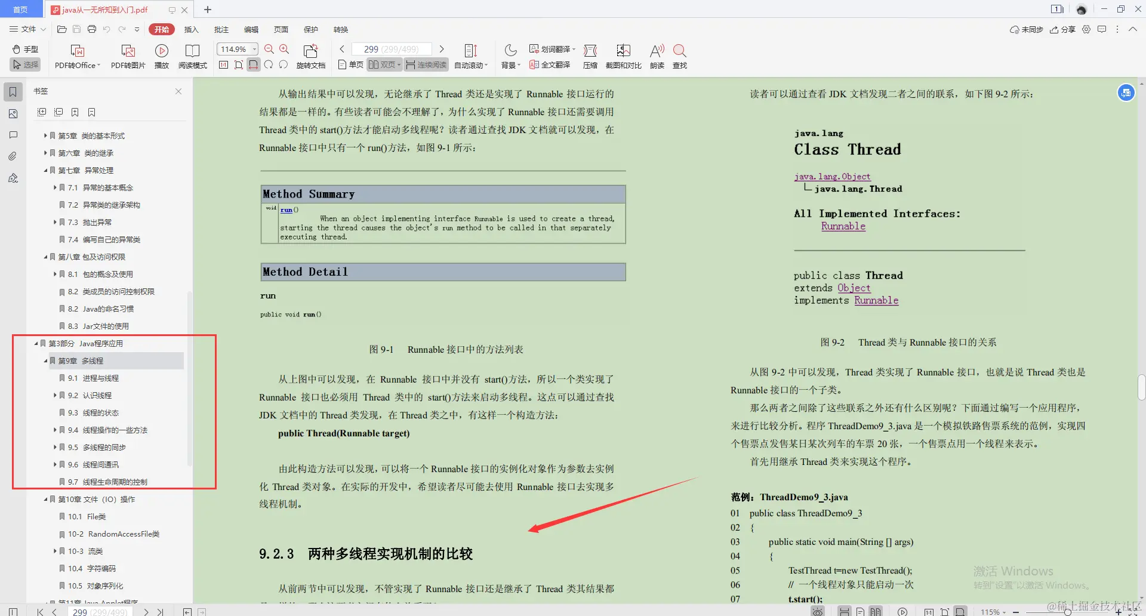Click the 压缩 compress tool
The width and height of the screenshot is (1146, 616).
pyautogui.click(x=590, y=57)
